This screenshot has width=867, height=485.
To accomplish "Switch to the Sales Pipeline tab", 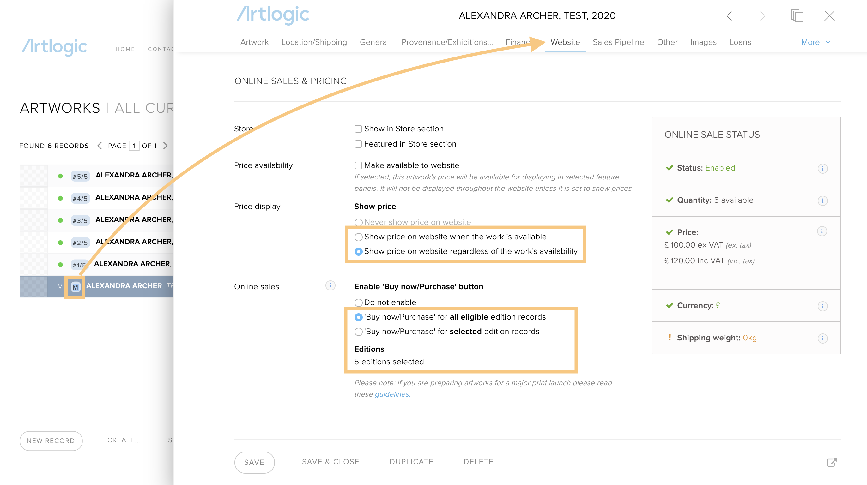I will 618,42.
